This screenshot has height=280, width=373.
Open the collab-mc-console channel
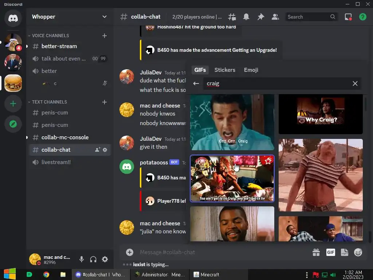[70, 137]
